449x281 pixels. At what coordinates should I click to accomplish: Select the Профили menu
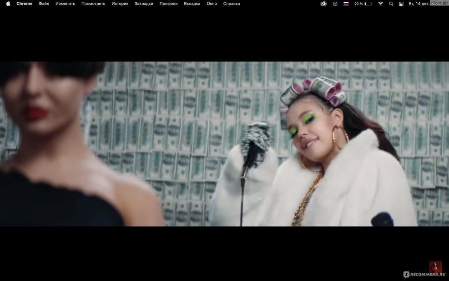point(168,4)
